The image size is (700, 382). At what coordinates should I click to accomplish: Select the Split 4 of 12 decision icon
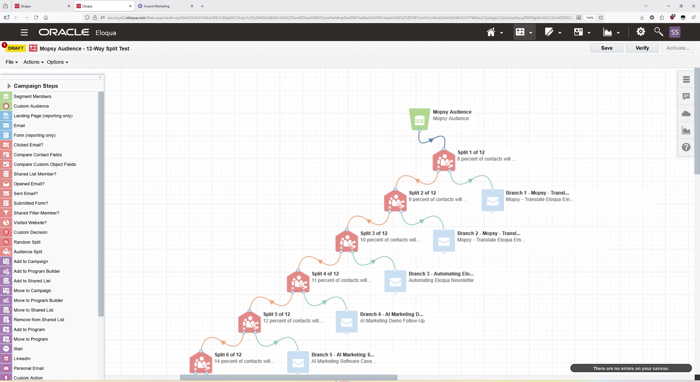tap(298, 282)
